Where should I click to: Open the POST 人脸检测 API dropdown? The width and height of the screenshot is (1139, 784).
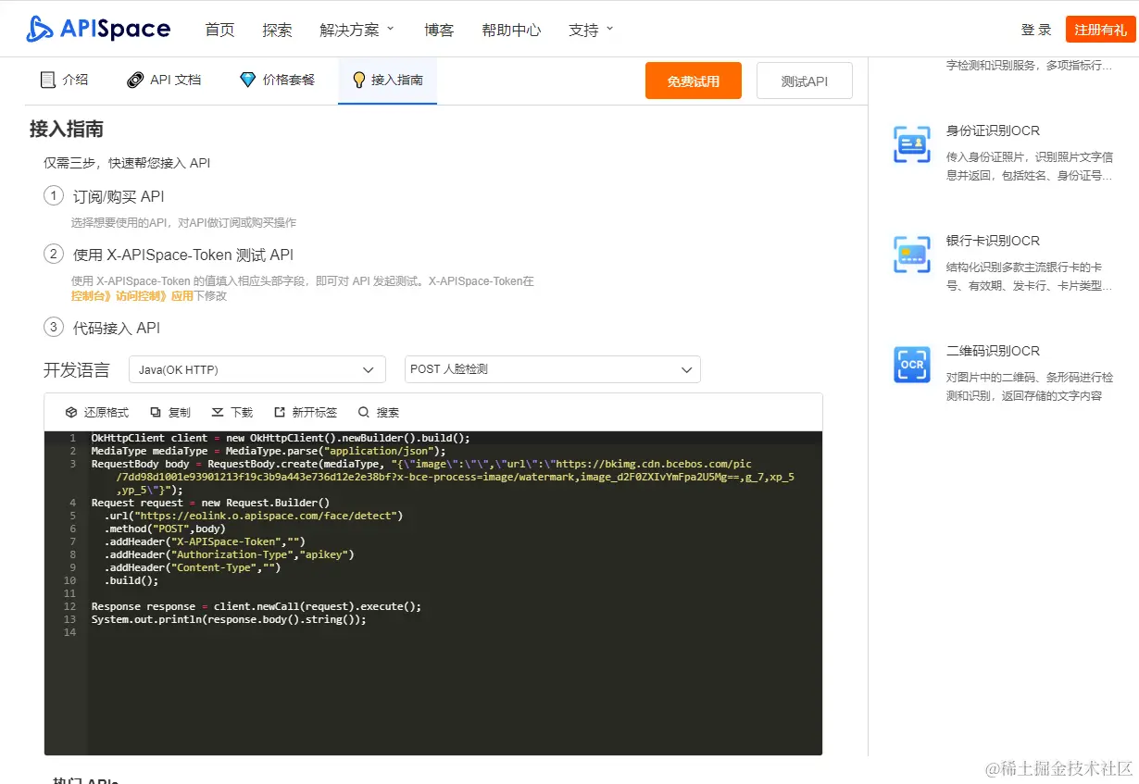553,369
